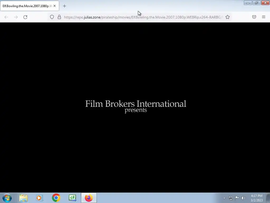The height and width of the screenshot is (203, 270).
Task: Close the Firefox window
Action: pos(265,3)
